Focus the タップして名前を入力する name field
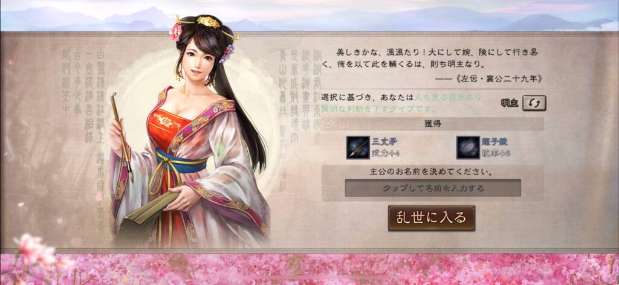Image resolution: width=619 pixels, height=285 pixels. click(x=433, y=188)
